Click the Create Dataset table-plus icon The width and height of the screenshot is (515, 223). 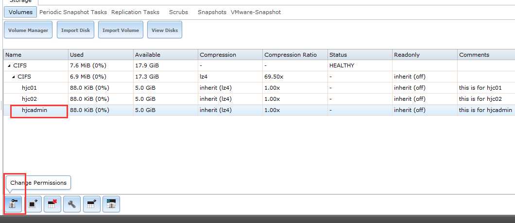pyautogui.click(x=92, y=204)
